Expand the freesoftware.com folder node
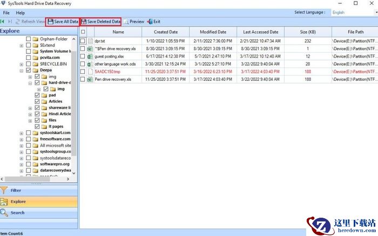 pyautogui.click(x=22, y=140)
